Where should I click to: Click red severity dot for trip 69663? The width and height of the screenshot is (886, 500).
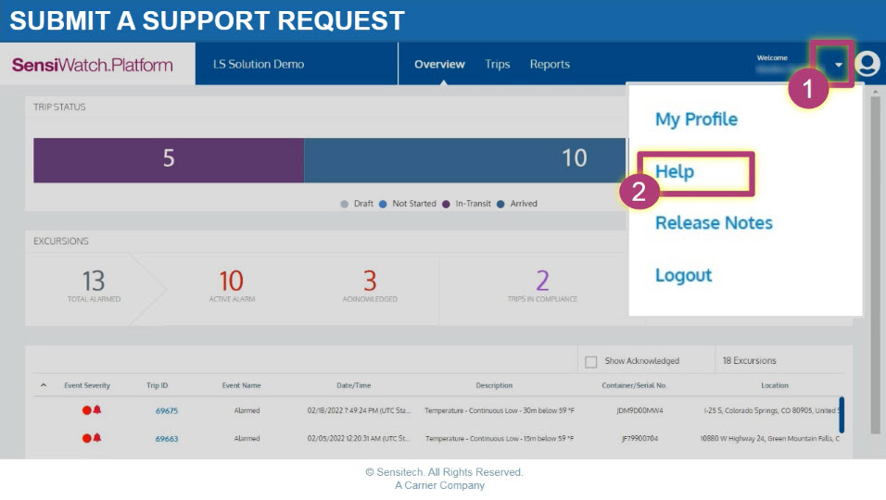(86, 438)
